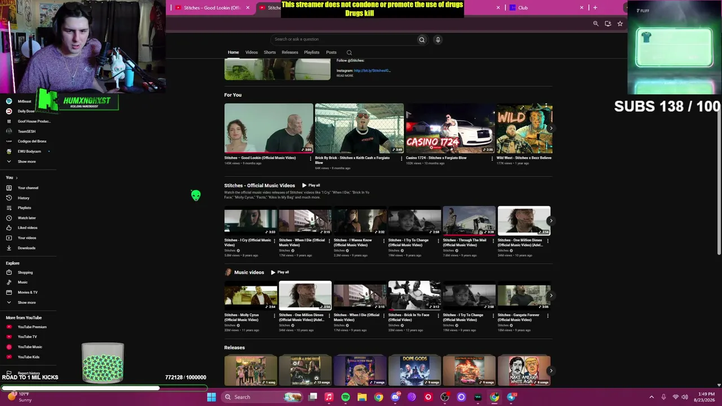Open Telegram from the taskbar

(x=512, y=397)
